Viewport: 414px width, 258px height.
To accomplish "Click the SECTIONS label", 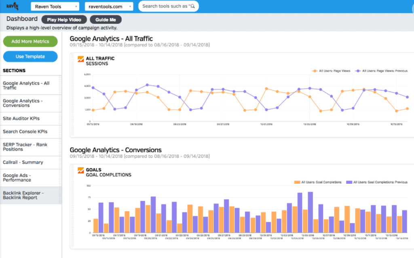I will pos(14,71).
